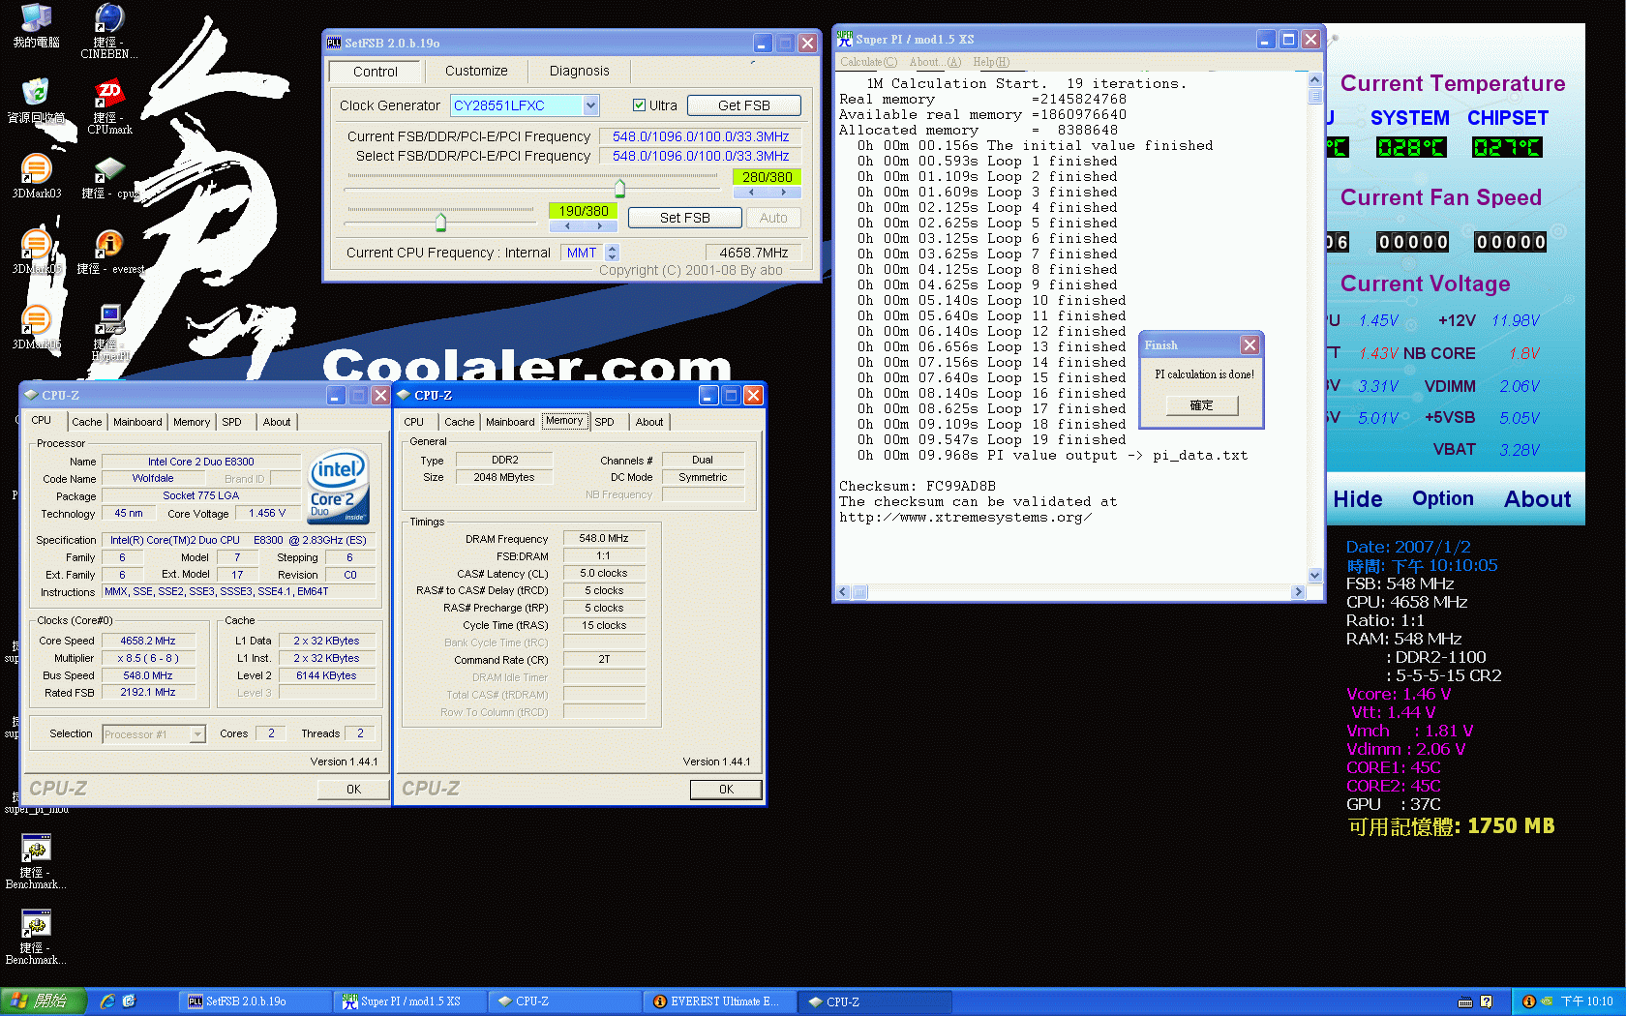The width and height of the screenshot is (1626, 1016).
Task: Open Cache tab in left CPU-Z window
Action: 86,422
